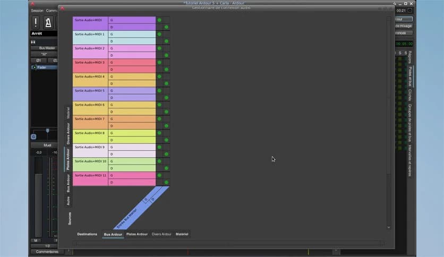Connect Sortie Audio+MIDI 9 D to Bus Master G
The image size is (444, 257).
(159, 155)
